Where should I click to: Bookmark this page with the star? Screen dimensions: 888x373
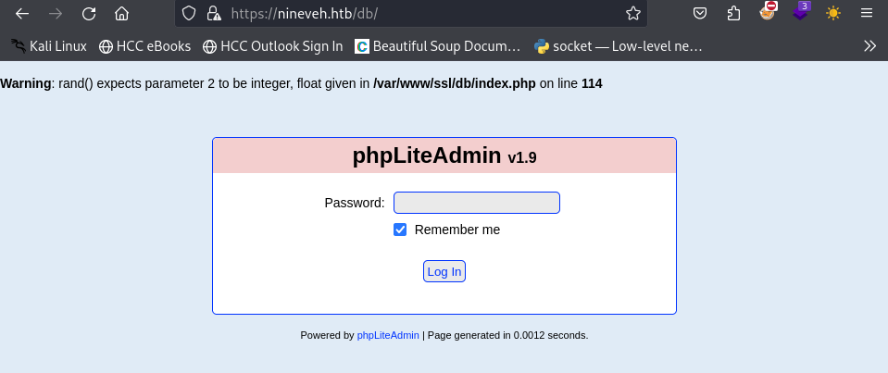point(633,14)
